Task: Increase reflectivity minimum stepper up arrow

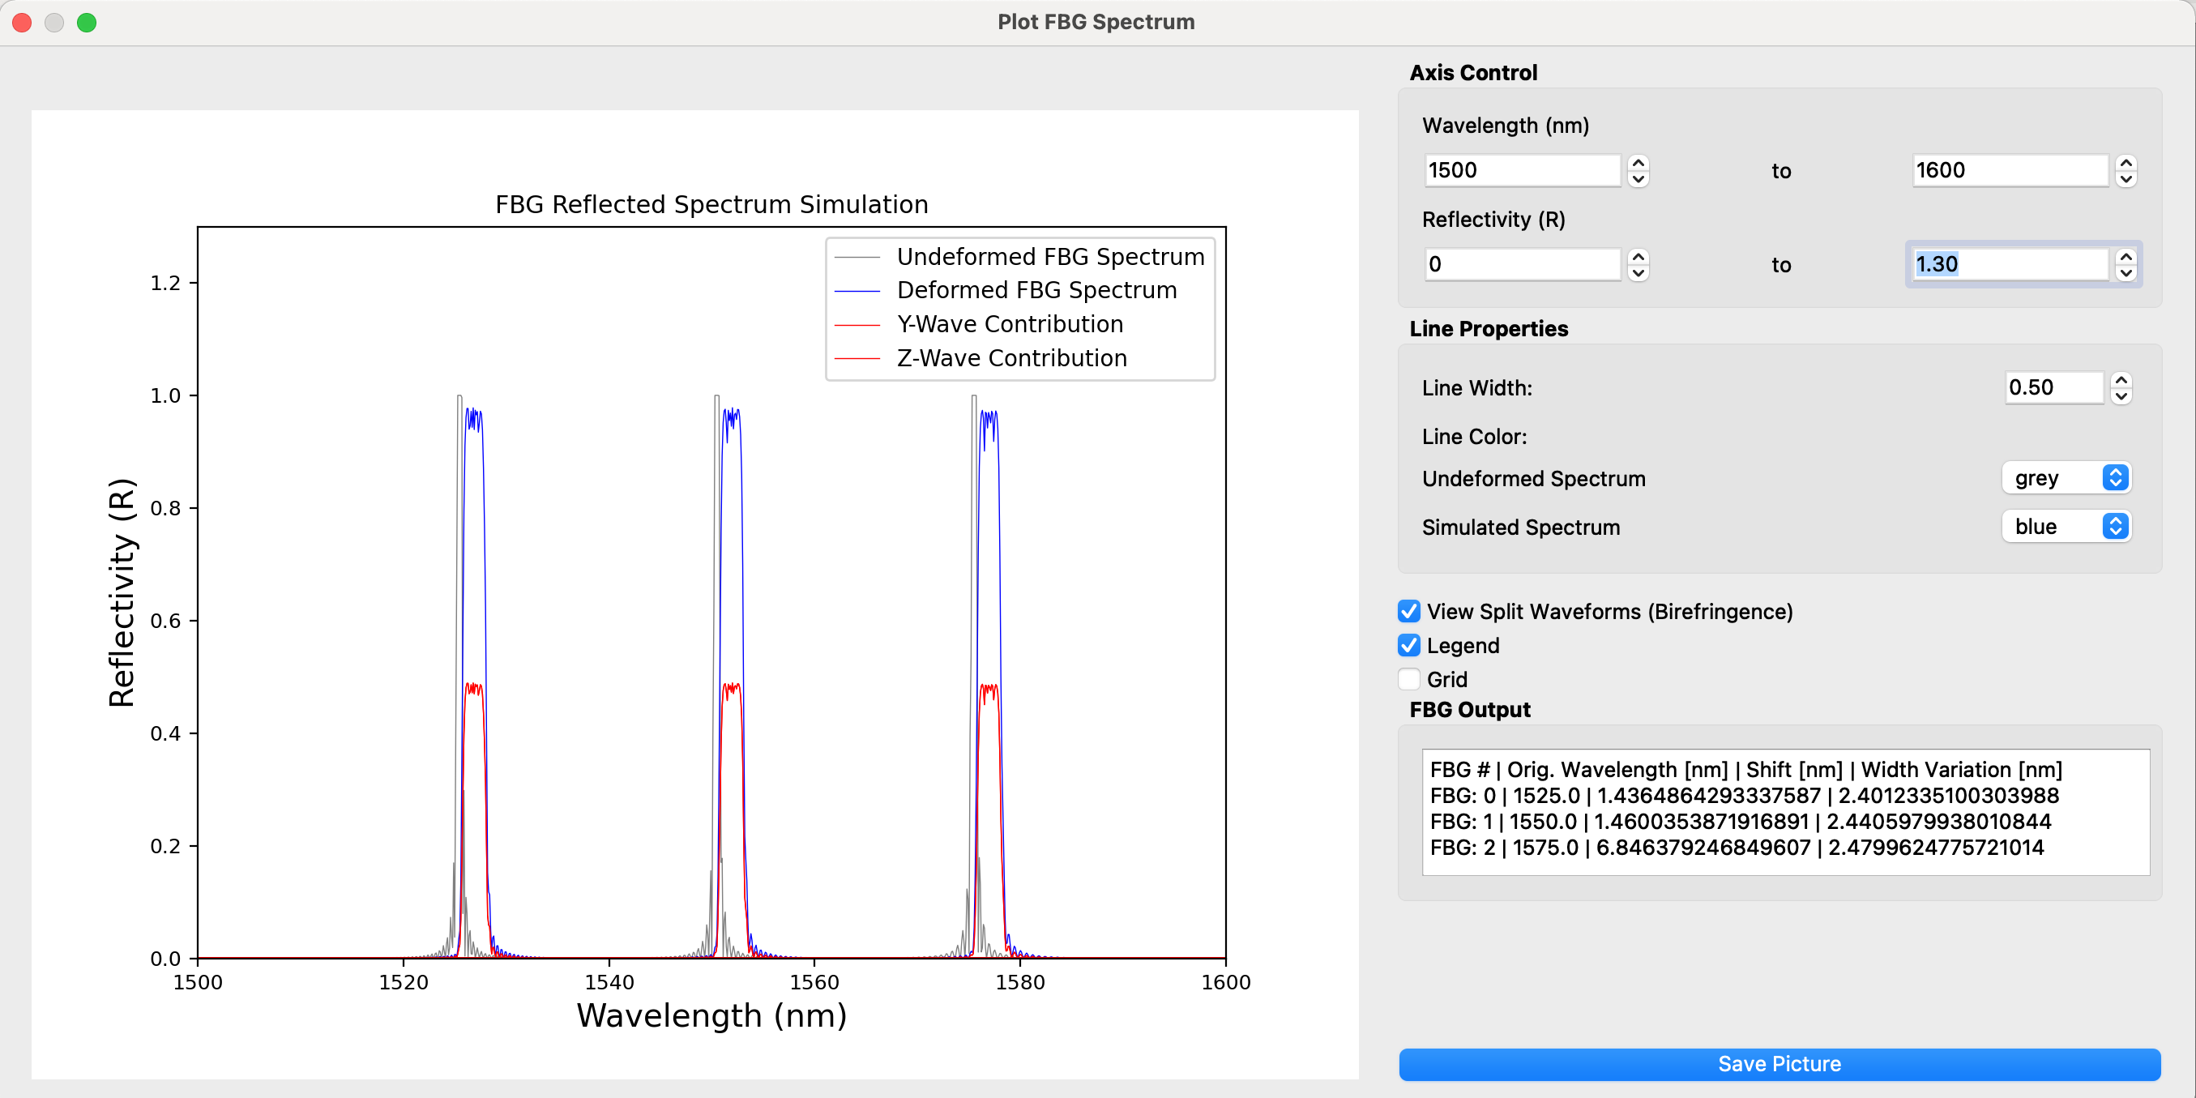Action: tap(1638, 257)
